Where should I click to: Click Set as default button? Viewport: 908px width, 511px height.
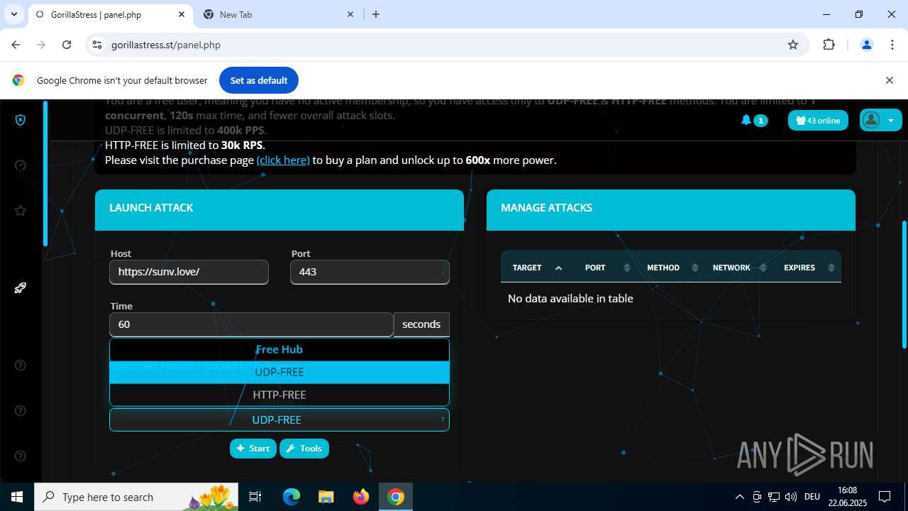tap(259, 80)
